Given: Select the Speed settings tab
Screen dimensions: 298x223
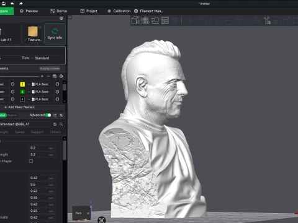Looking at the screenshot, I should (20, 132).
